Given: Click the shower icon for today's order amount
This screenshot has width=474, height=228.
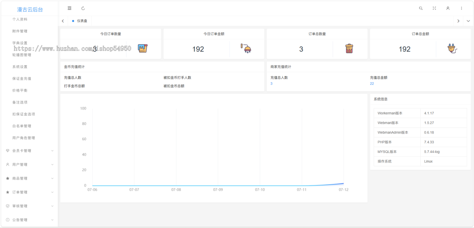Looking at the screenshot, I should tap(246, 49).
